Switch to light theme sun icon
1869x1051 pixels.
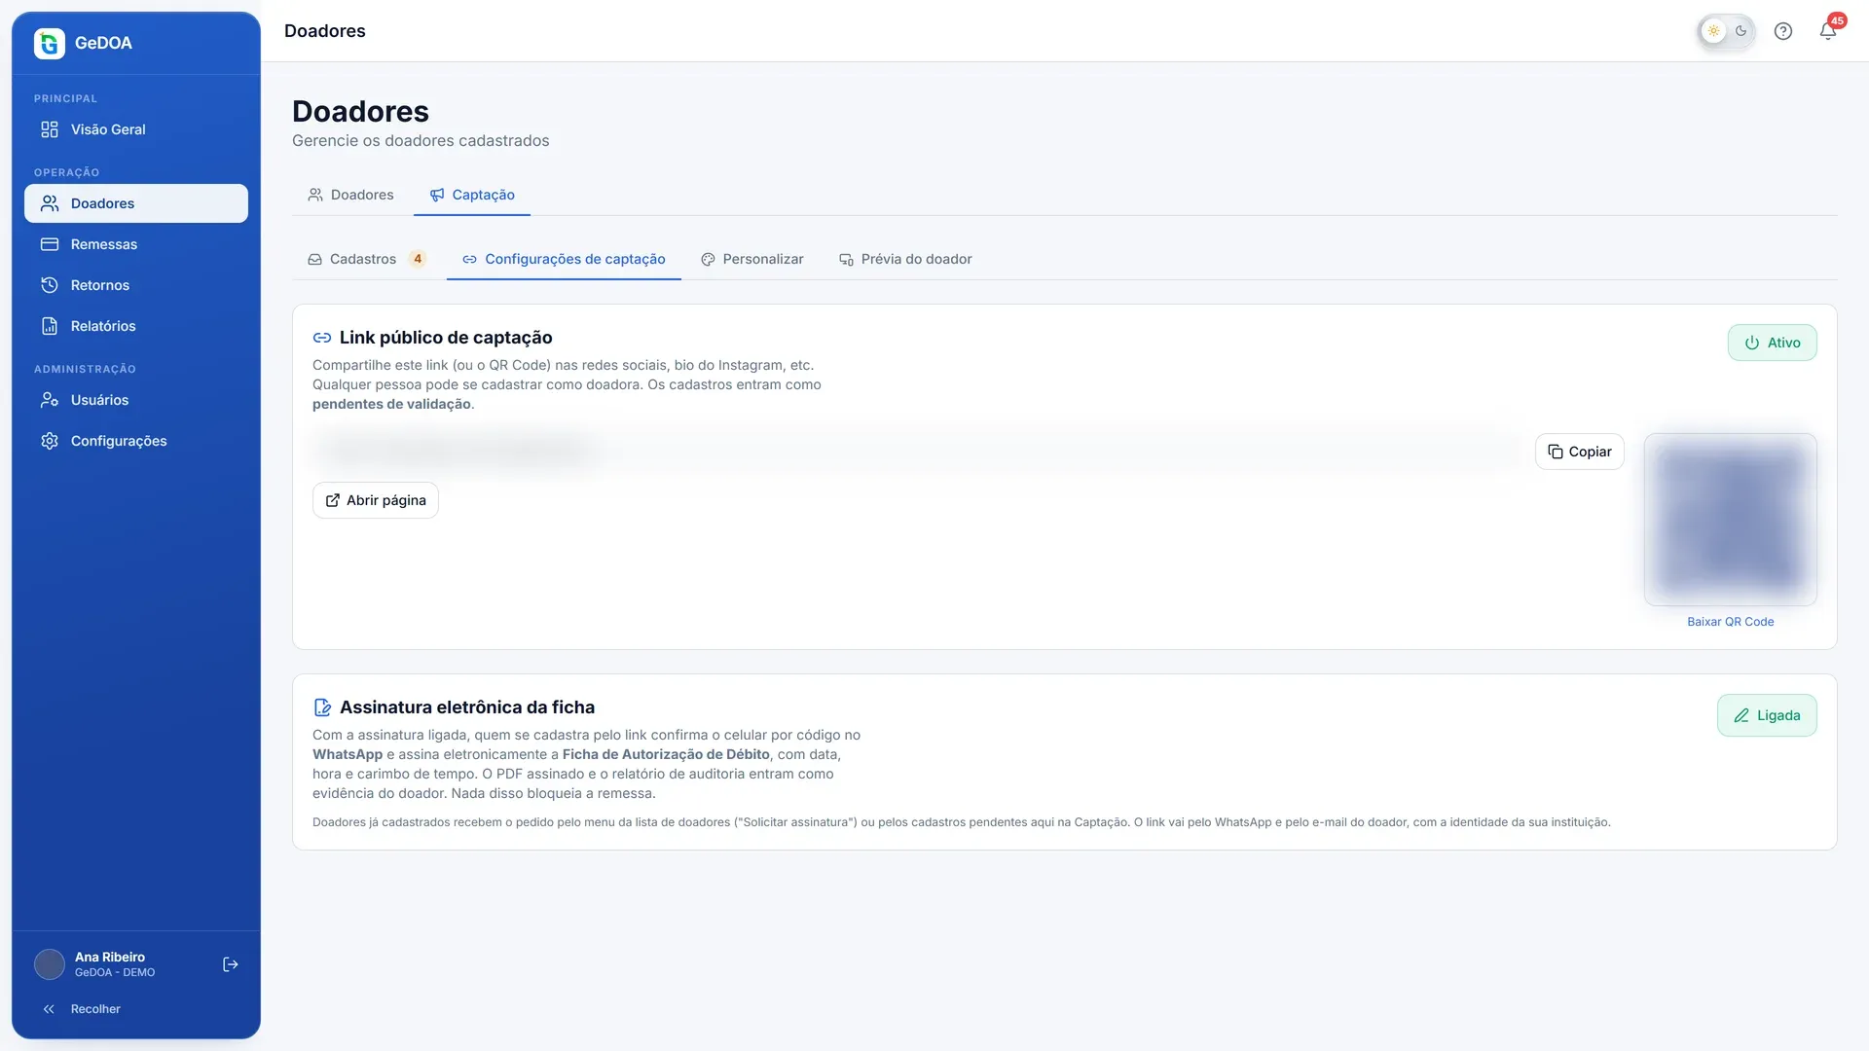1713,31
